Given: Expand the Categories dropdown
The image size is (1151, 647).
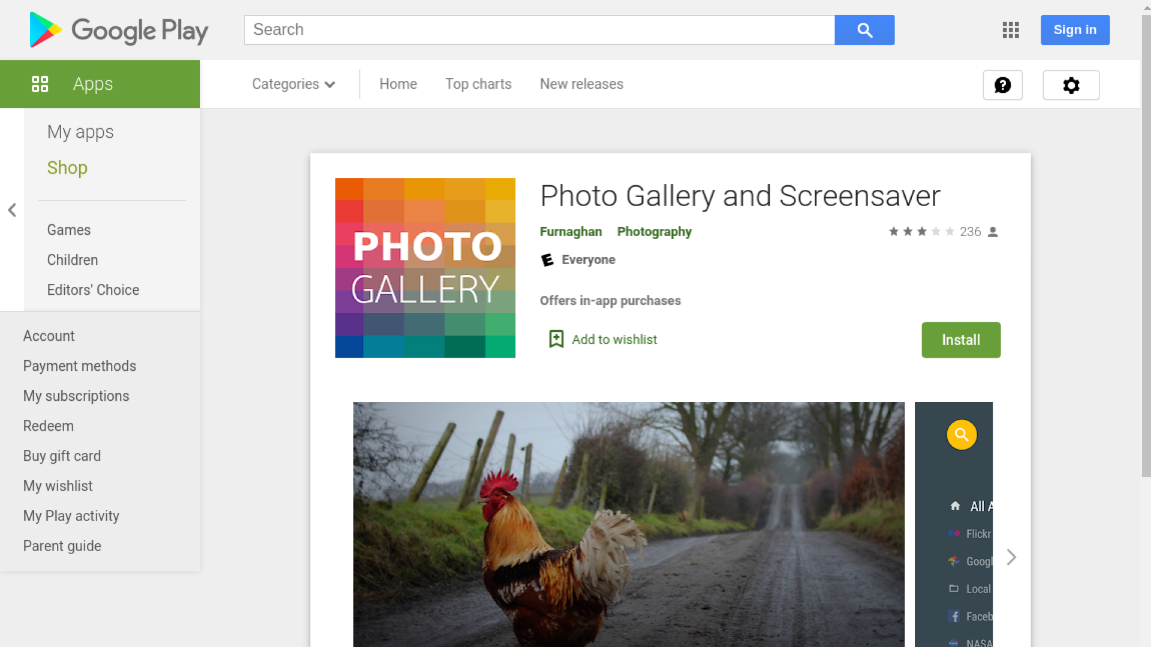Looking at the screenshot, I should point(293,84).
